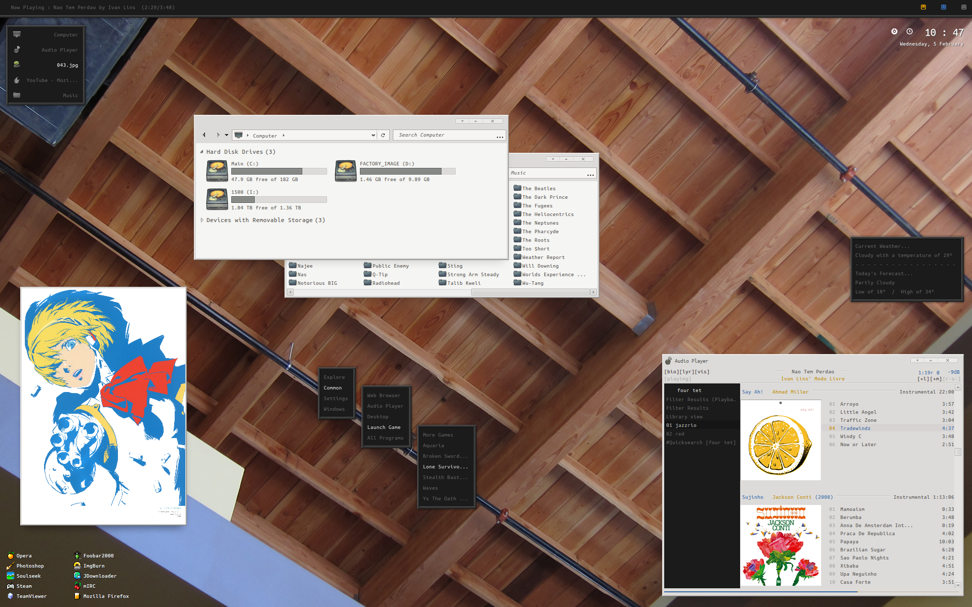Launch JDownloader from desktop shortcuts
Viewport: 972px width, 607px height.
coord(95,576)
